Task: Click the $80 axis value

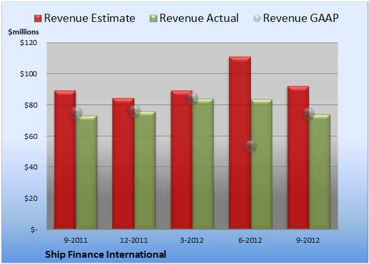Action: (x=31, y=105)
